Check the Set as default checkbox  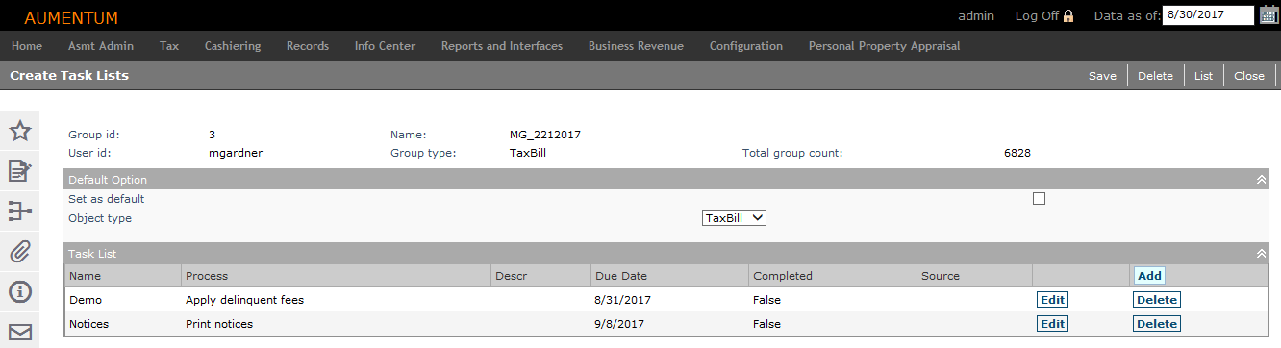(1039, 199)
